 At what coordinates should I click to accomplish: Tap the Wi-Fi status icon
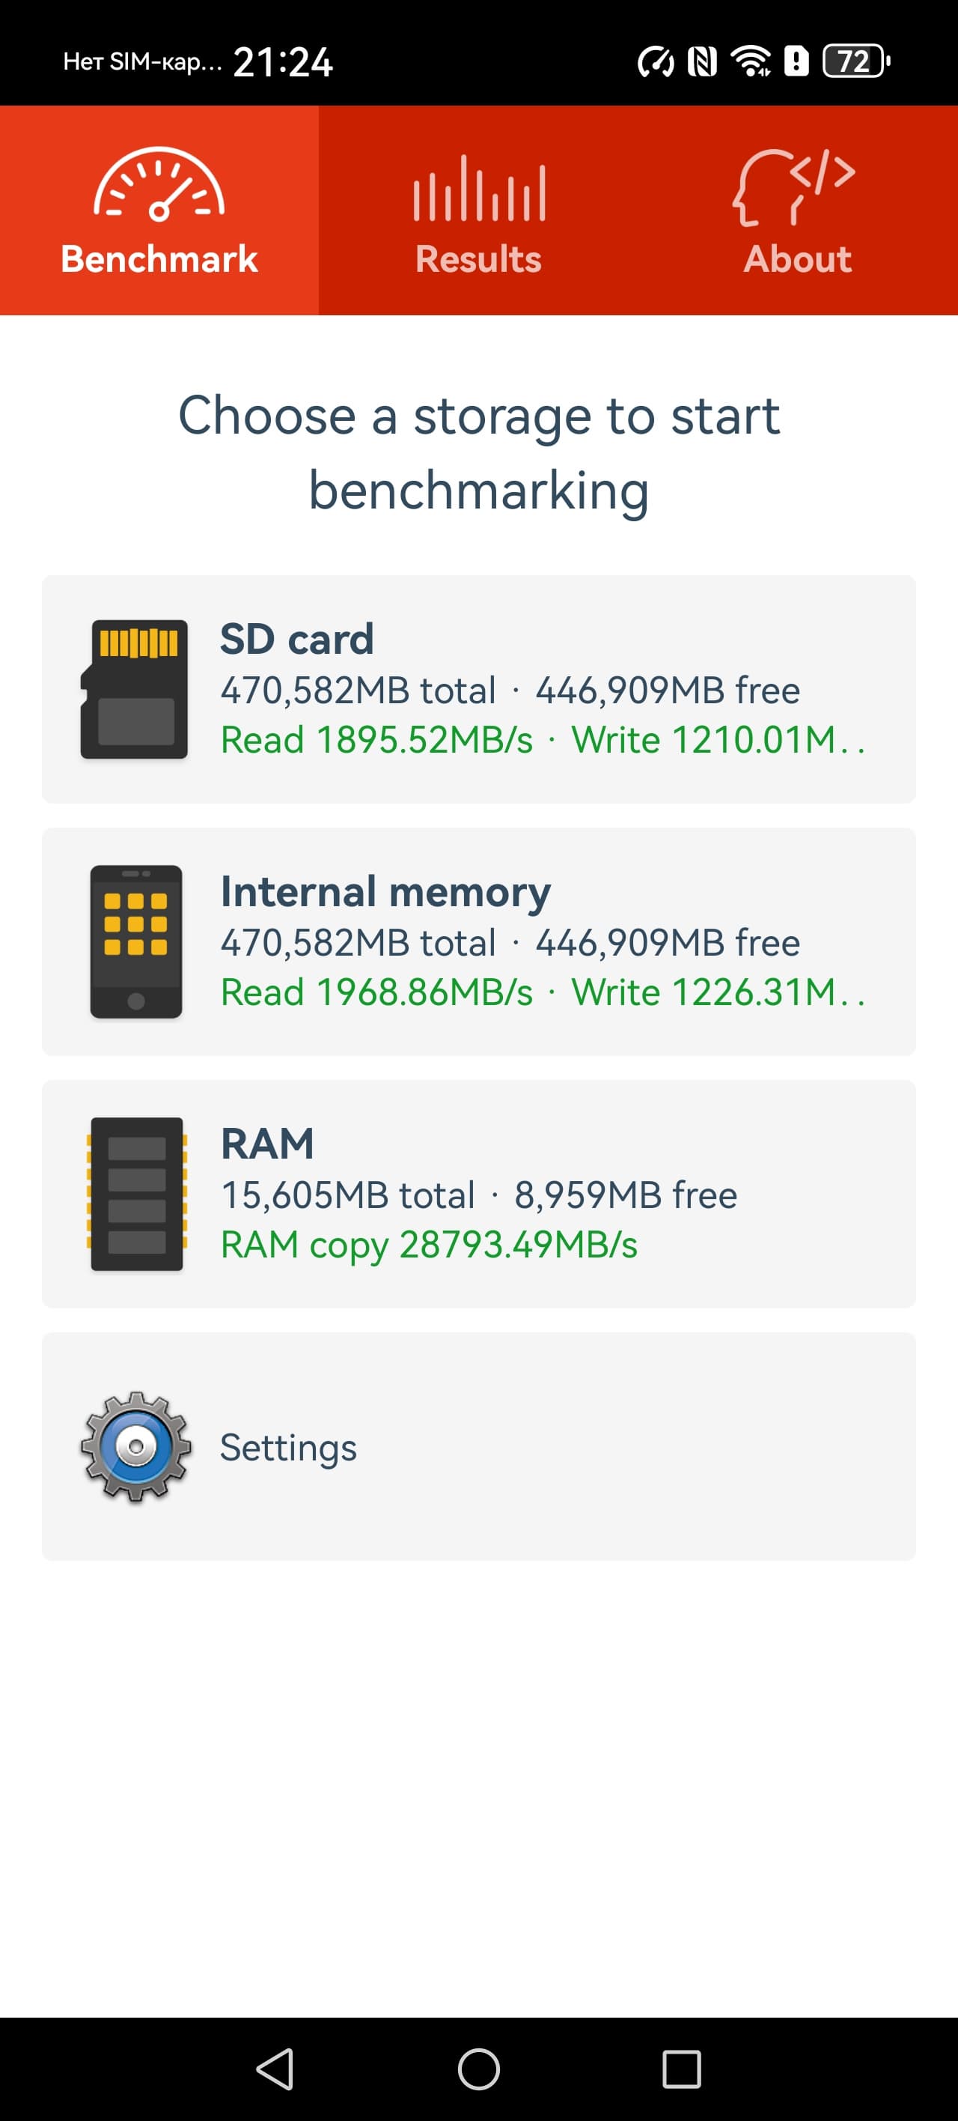click(x=751, y=61)
